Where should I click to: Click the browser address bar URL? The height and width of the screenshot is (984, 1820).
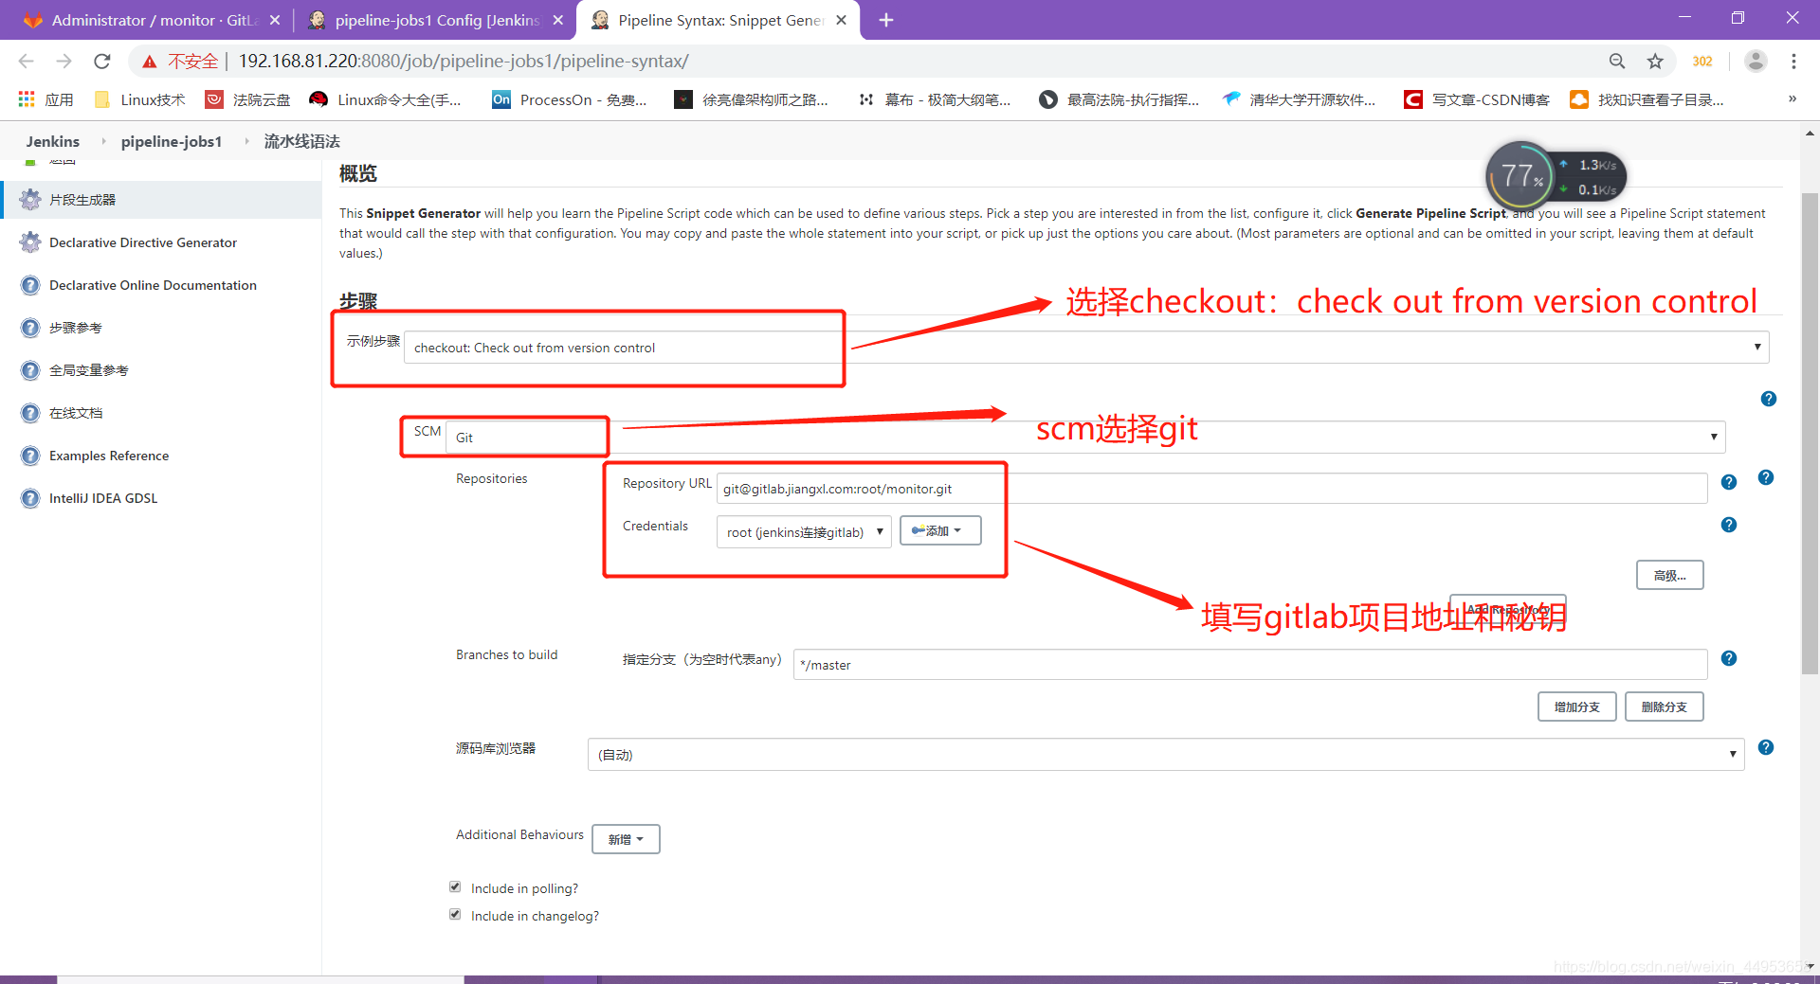click(464, 62)
